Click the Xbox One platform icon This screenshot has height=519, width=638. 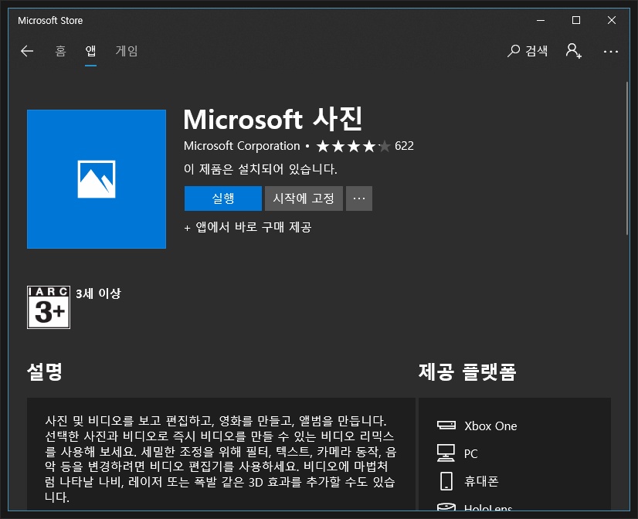pyautogui.click(x=446, y=426)
